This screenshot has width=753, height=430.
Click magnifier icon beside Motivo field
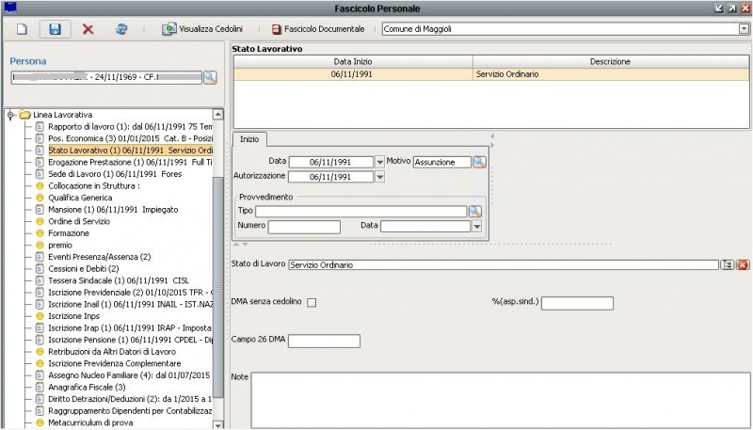tap(479, 162)
